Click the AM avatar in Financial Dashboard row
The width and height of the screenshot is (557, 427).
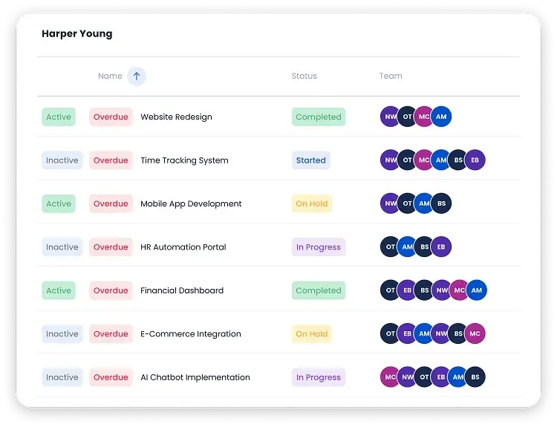(476, 290)
